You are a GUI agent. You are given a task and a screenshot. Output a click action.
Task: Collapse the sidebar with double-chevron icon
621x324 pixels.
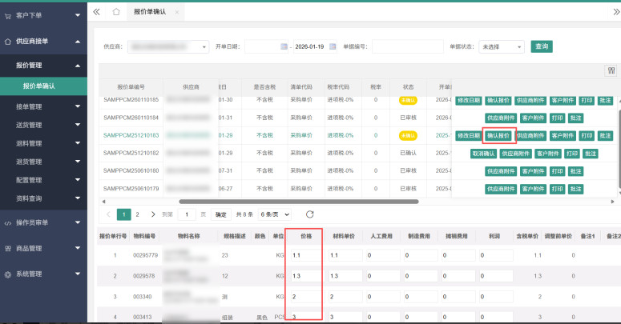click(x=96, y=12)
